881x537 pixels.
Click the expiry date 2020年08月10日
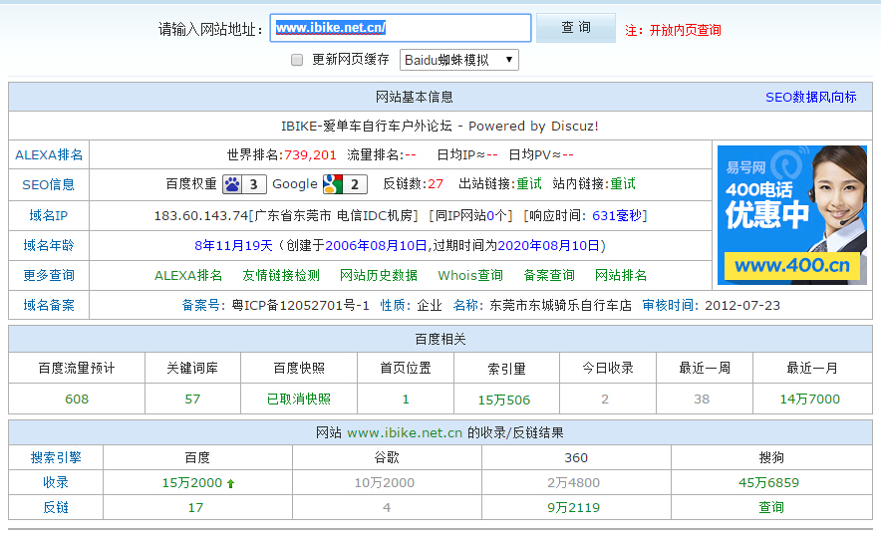pos(548,245)
